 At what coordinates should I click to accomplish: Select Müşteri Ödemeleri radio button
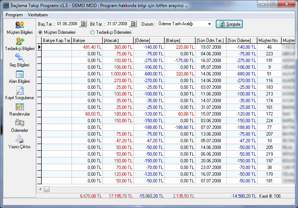tap(40, 32)
